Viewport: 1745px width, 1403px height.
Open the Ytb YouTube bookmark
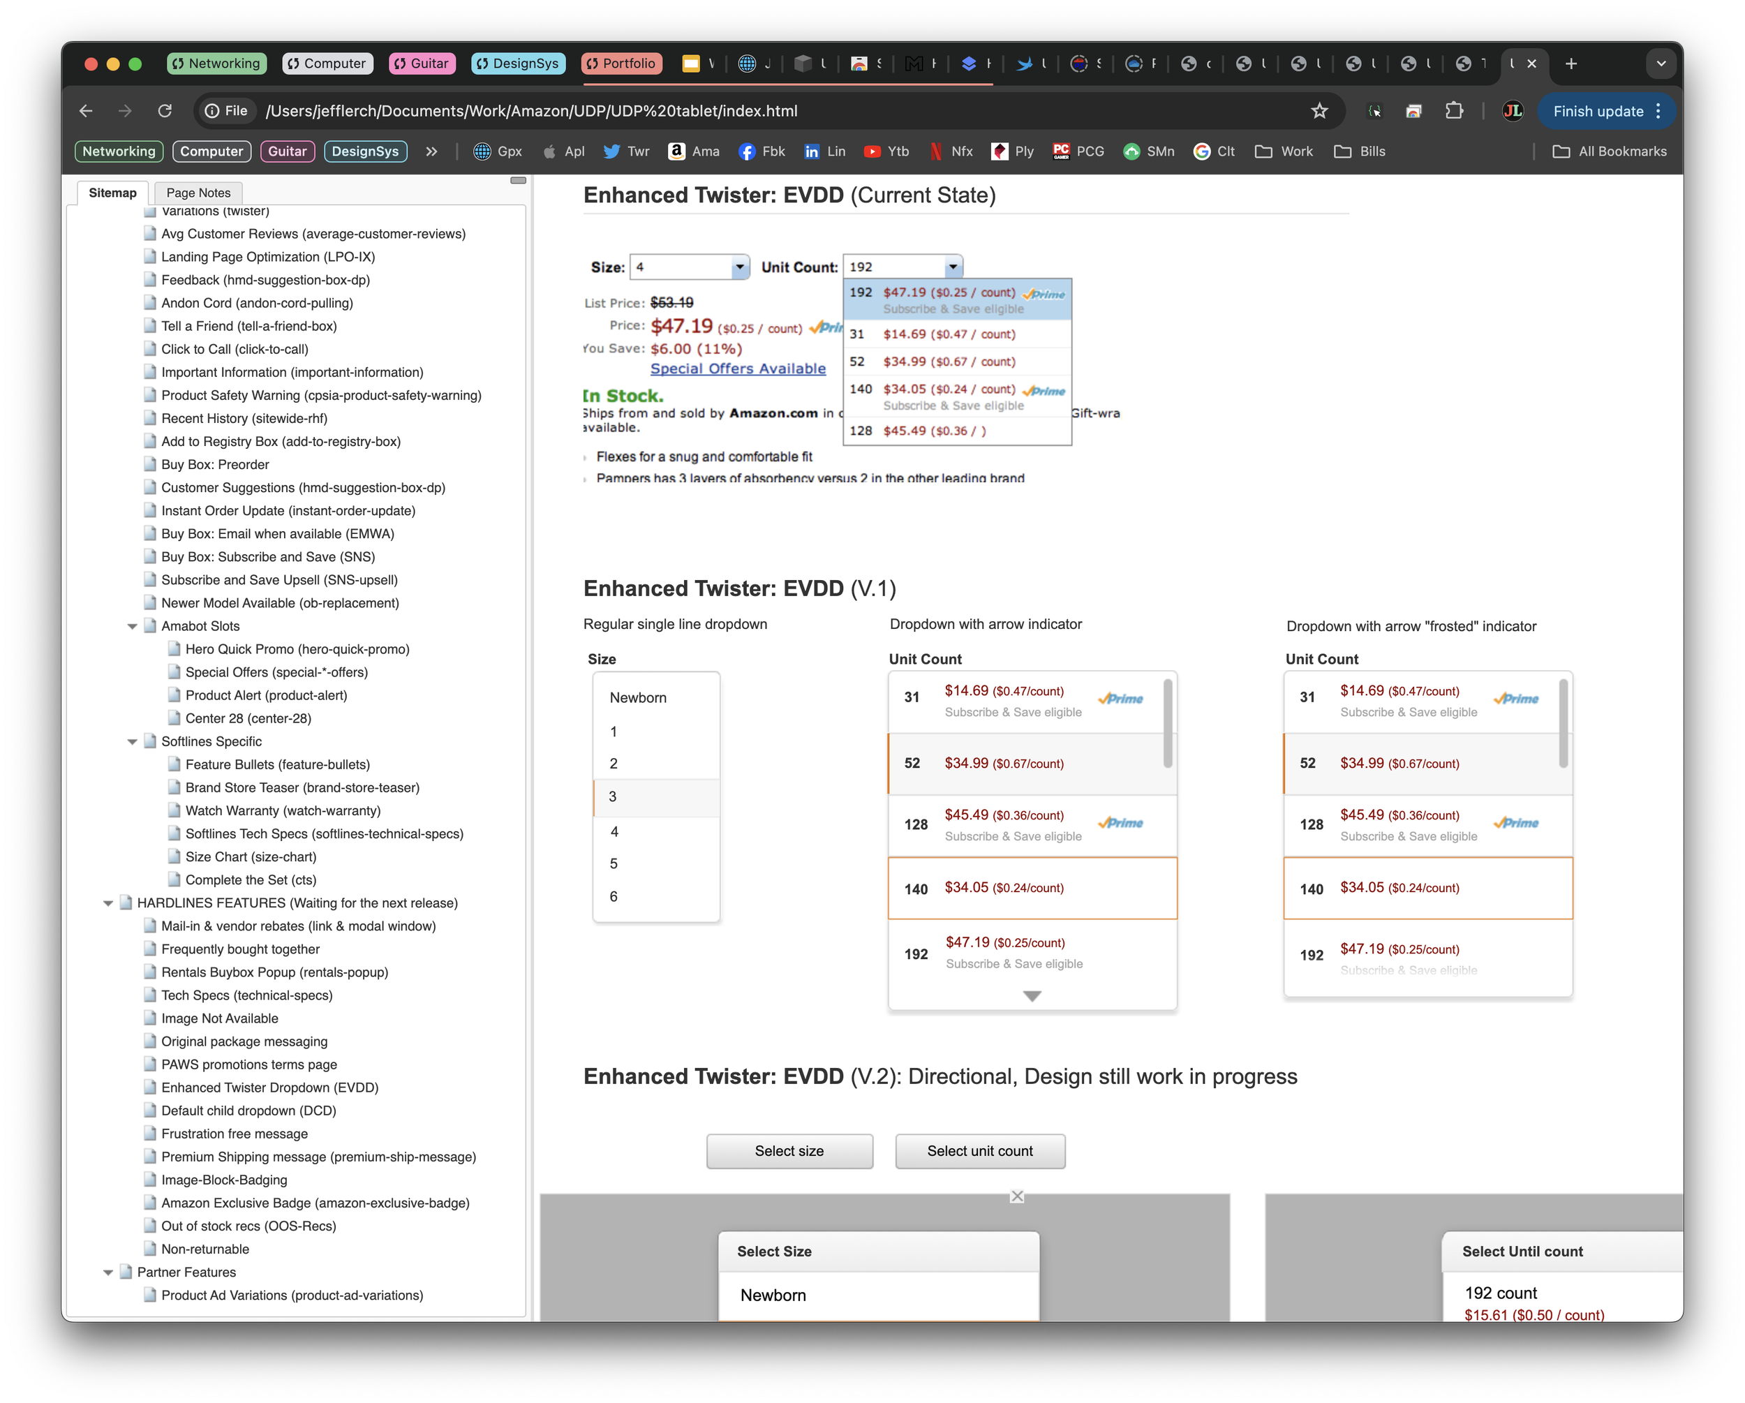coord(886,151)
